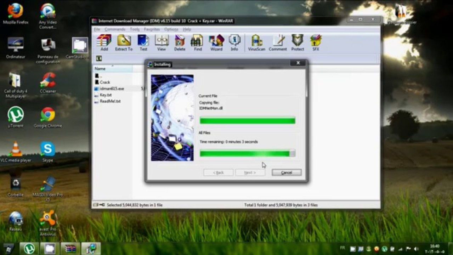Click the FR language indicator in tray

coord(342,248)
